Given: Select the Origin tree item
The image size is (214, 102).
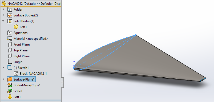Looking at the screenshot, I should tap(18, 62).
